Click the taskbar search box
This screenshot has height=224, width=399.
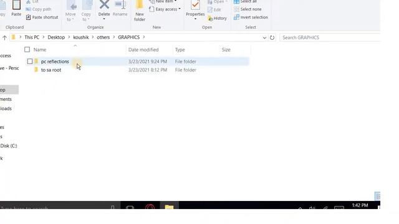tap(60, 206)
